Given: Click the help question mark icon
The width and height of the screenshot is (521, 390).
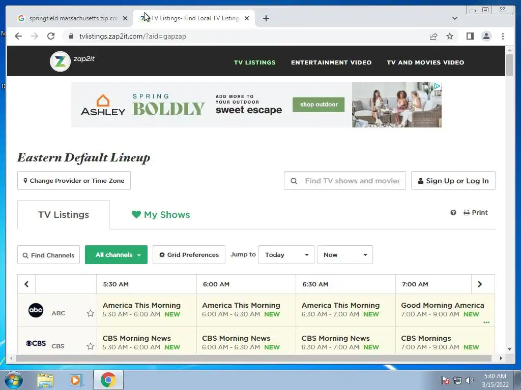Looking at the screenshot, I should click(x=453, y=213).
